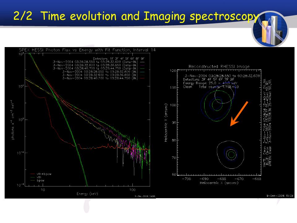Viewport: 297px width, 223px height.
Task: Click the "-660" tick on Heliocentric X axis
Action: (x=256, y=179)
